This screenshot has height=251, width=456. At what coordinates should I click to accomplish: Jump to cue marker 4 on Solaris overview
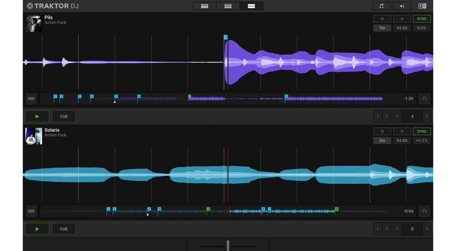tap(159, 209)
